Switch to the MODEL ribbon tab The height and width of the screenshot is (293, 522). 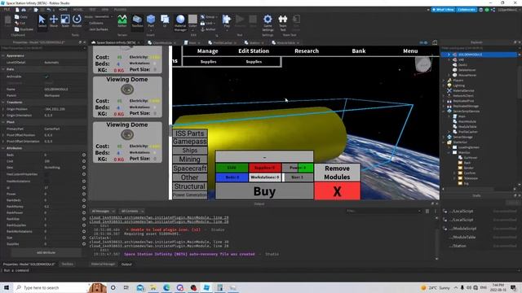[x=78, y=10]
